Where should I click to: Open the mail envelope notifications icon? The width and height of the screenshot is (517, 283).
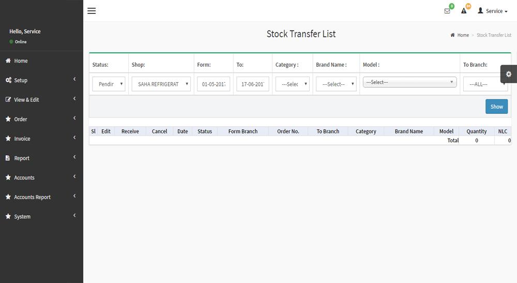click(x=447, y=11)
